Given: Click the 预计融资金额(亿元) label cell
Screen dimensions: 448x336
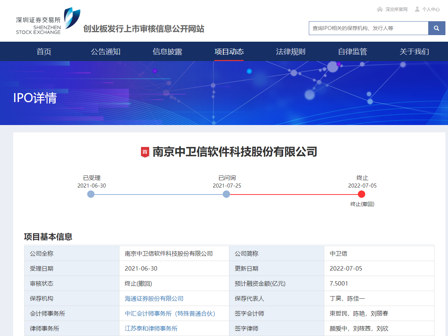Looking at the screenshot, I should (277, 283).
